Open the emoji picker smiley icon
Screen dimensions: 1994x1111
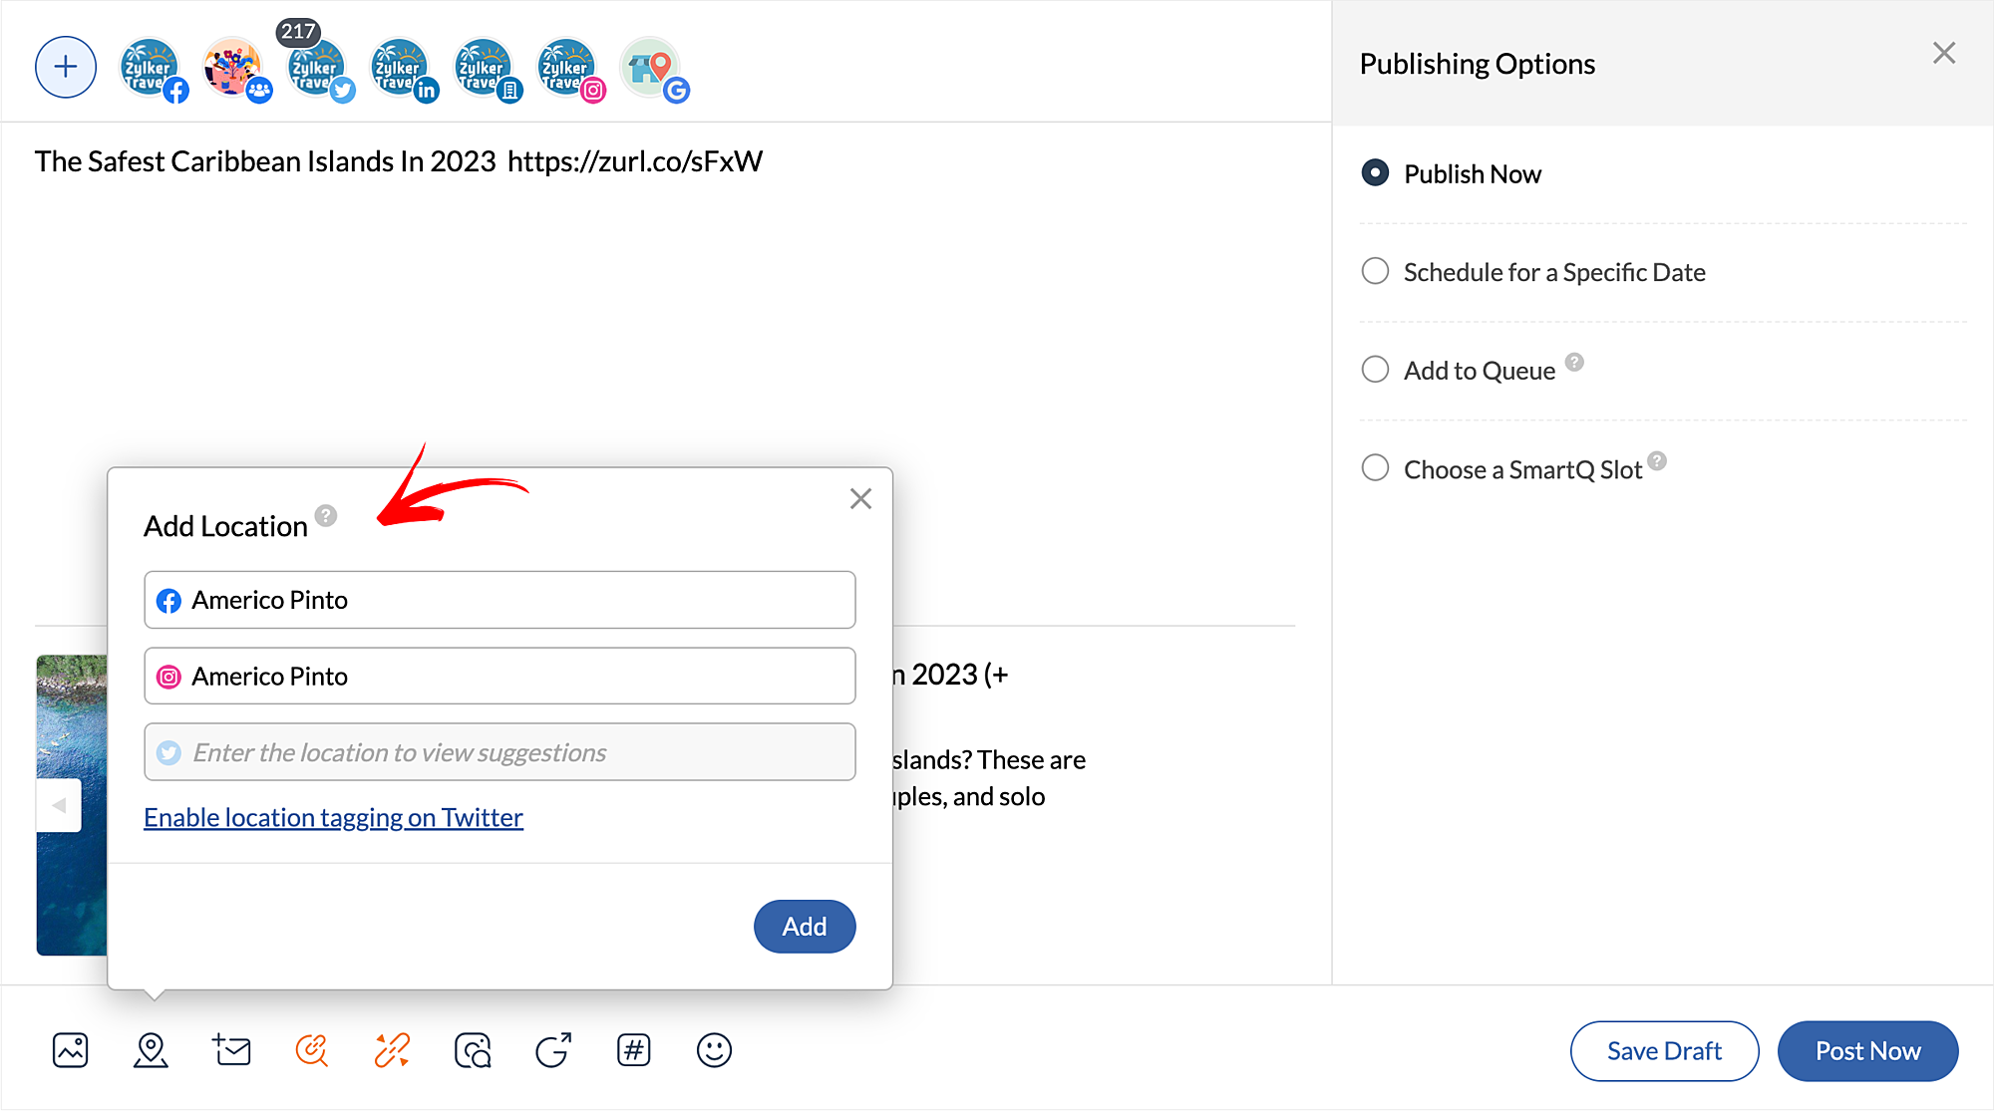[x=714, y=1050]
